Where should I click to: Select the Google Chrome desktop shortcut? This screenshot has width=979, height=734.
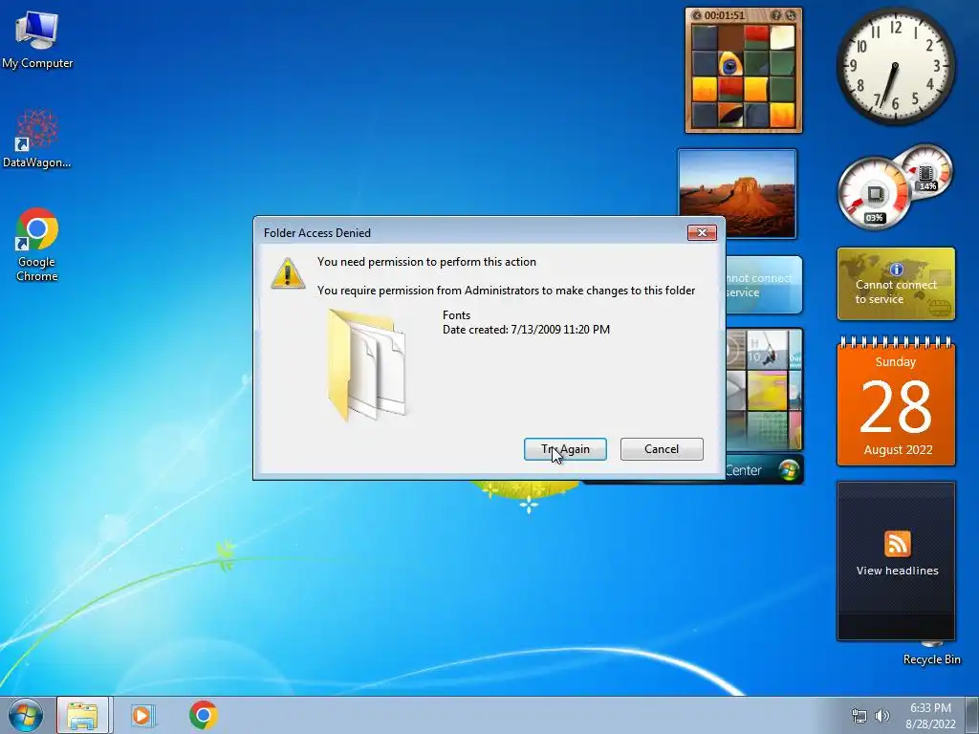[37, 244]
